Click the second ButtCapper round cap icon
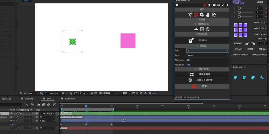269x134 pixels. [244, 78]
